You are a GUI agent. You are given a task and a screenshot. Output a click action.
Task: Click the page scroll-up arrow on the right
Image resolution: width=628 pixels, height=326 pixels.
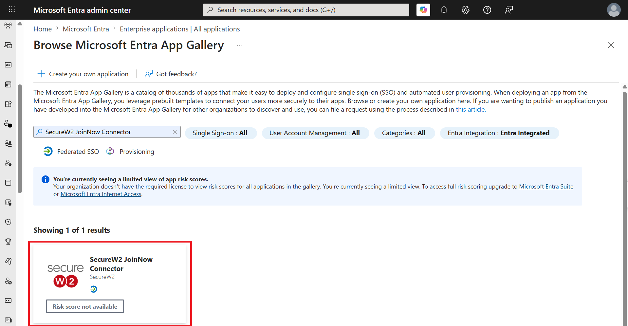pos(625,87)
